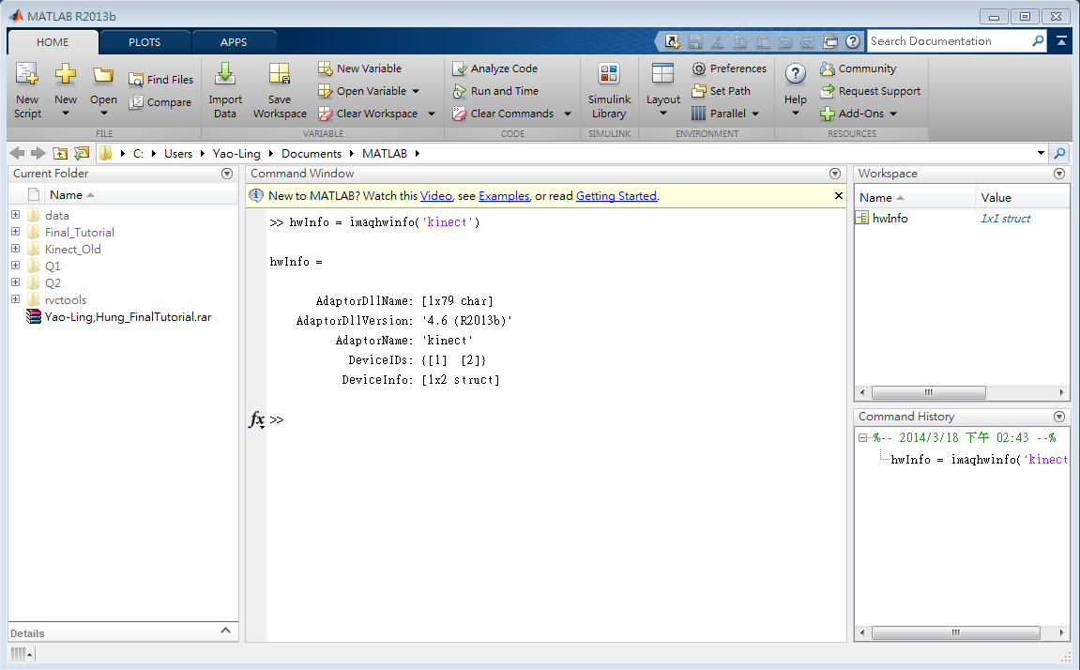Open the Getting Started link

point(616,195)
